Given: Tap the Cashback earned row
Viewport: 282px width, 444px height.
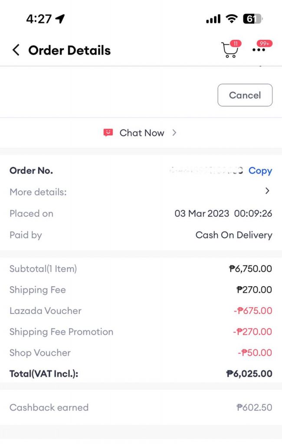Looking at the screenshot, I should coord(141,407).
